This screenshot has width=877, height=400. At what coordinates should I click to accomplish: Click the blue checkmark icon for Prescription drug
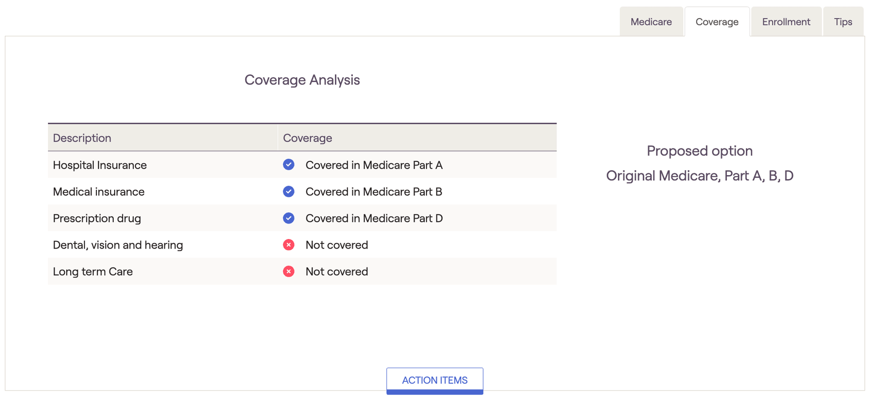(289, 218)
